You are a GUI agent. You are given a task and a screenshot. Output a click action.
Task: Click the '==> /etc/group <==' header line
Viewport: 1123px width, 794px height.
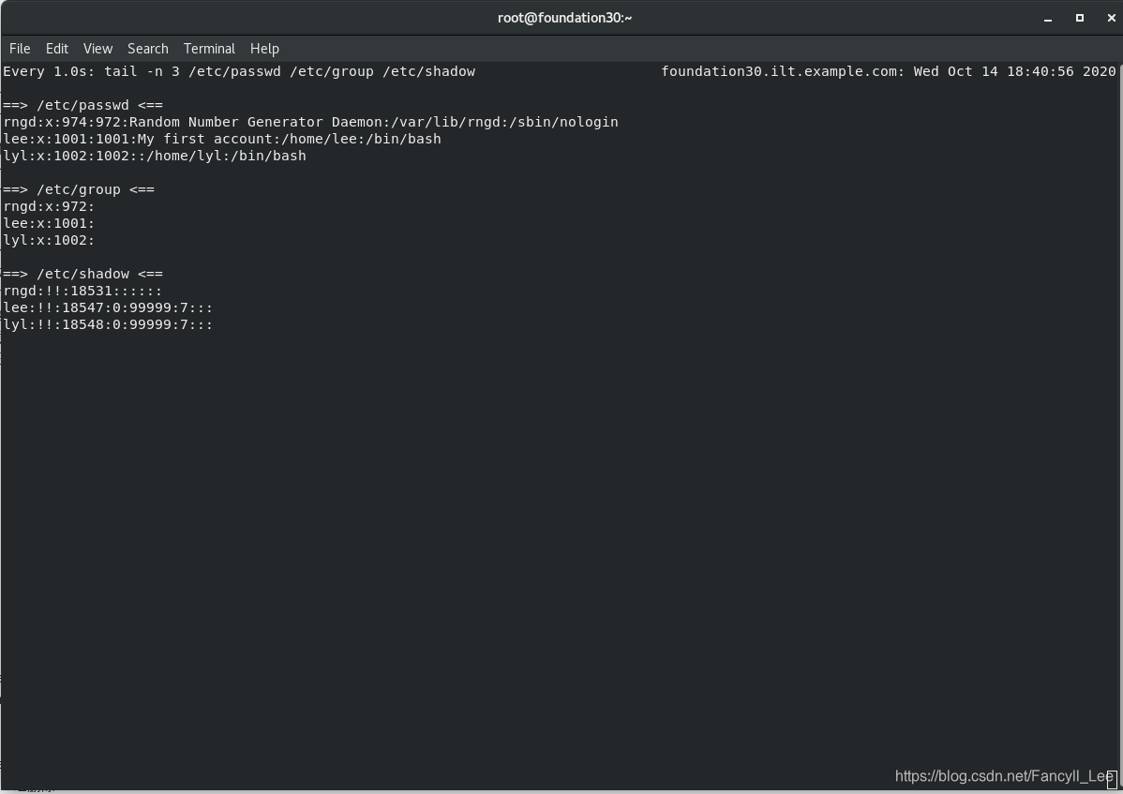click(79, 189)
